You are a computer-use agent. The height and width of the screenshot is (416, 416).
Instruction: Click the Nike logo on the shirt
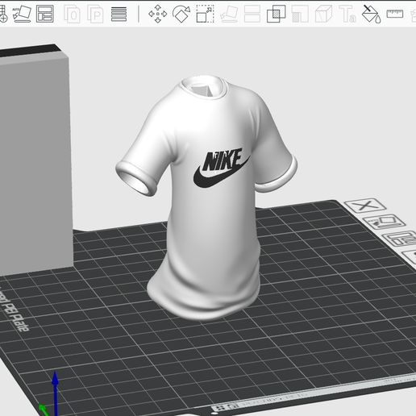point(222,168)
